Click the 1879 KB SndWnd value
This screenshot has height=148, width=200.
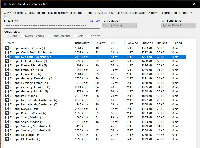tap(147, 96)
